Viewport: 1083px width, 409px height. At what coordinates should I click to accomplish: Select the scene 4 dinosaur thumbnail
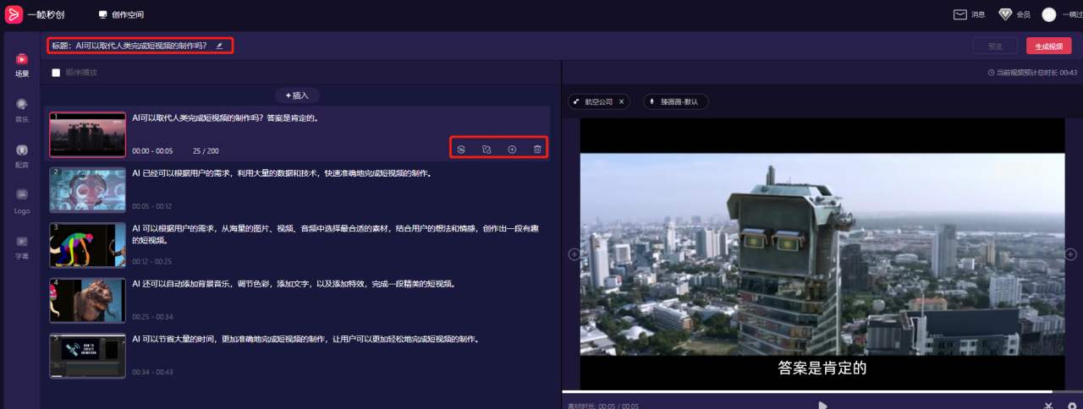tap(88, 300)
